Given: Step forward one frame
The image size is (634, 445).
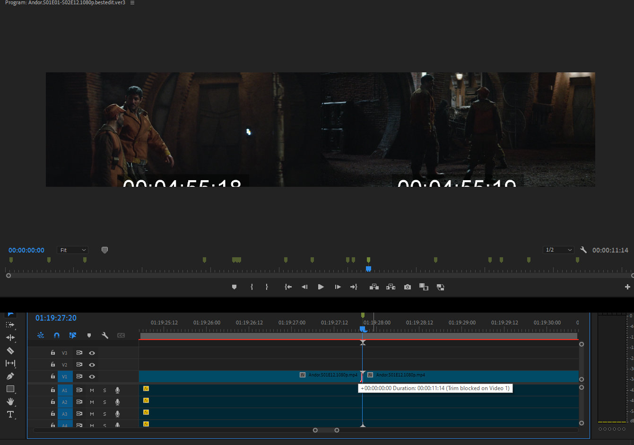Looking at the screenshot, I should pos(338,287).
